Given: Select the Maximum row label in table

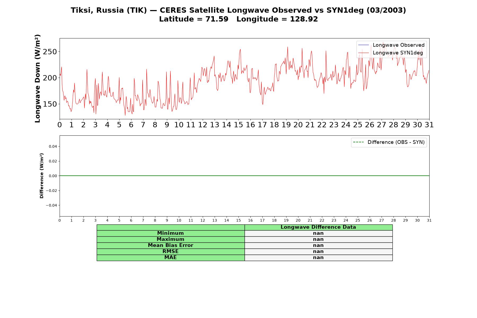Looking at the screenshot, I should pos(170,239).
